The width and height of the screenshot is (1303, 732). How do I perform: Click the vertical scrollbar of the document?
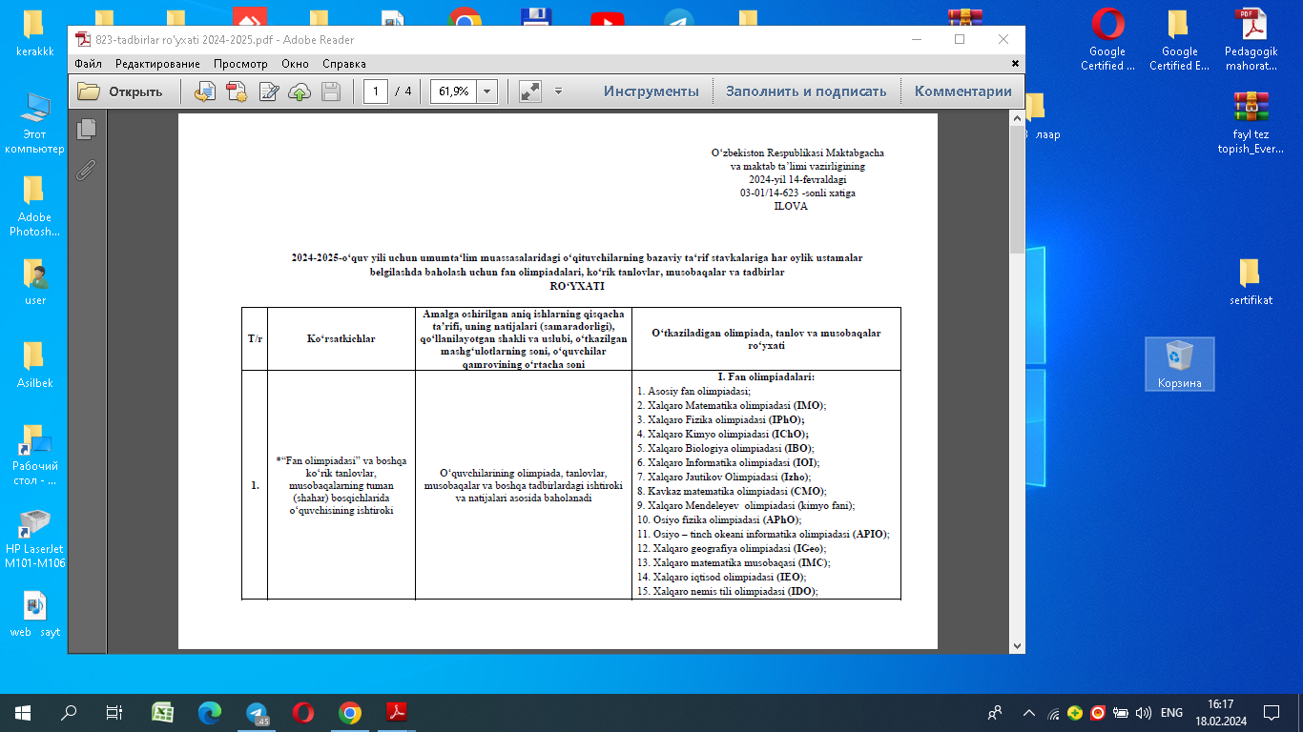(1017, 381)
